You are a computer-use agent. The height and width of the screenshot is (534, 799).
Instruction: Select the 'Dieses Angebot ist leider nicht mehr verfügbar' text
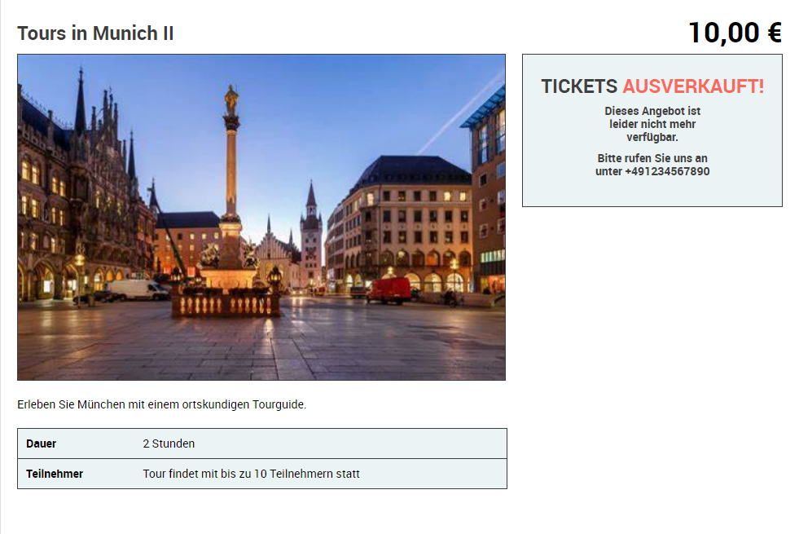pyautogui.click(x=652, y=124)
